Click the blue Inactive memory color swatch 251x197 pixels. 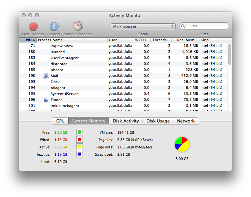click(80, 154)
